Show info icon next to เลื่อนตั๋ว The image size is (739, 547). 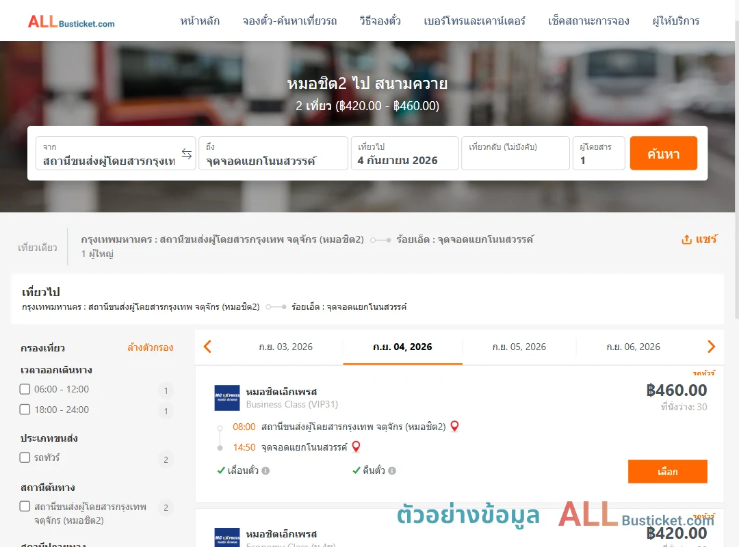(265, 470)
